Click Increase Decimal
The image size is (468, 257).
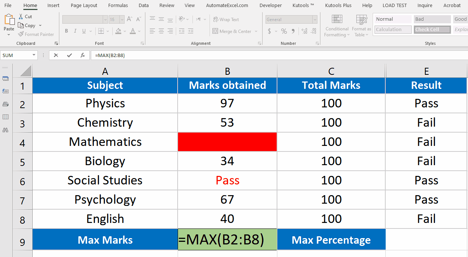[304, 31]
